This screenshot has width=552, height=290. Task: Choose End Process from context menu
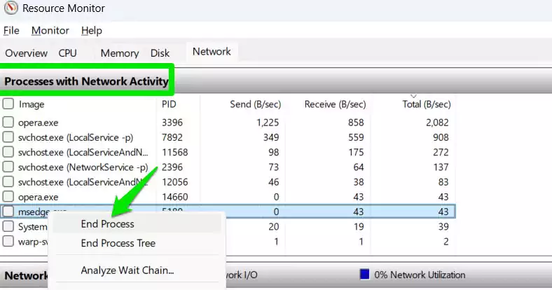coord(108,224)
